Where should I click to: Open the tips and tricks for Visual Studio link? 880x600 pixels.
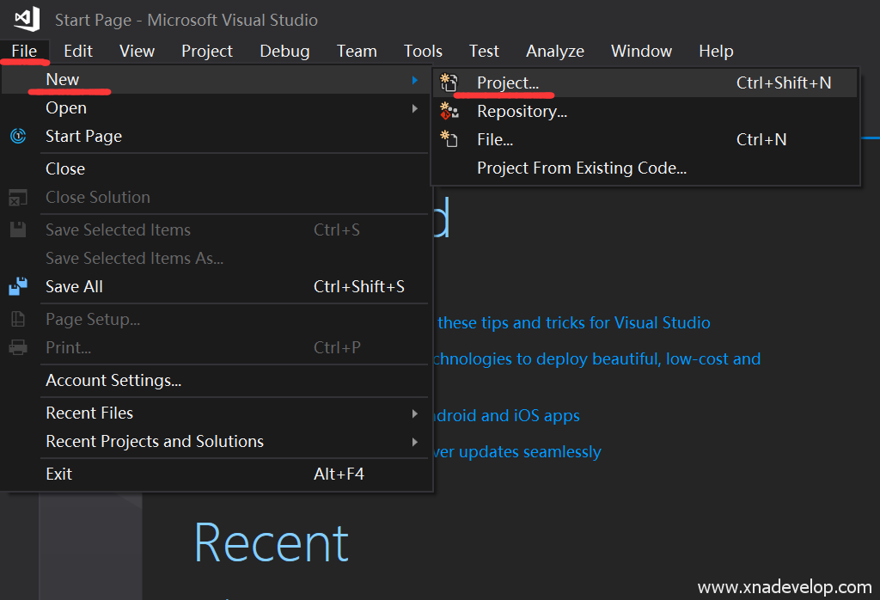click(x=573, y=323)
